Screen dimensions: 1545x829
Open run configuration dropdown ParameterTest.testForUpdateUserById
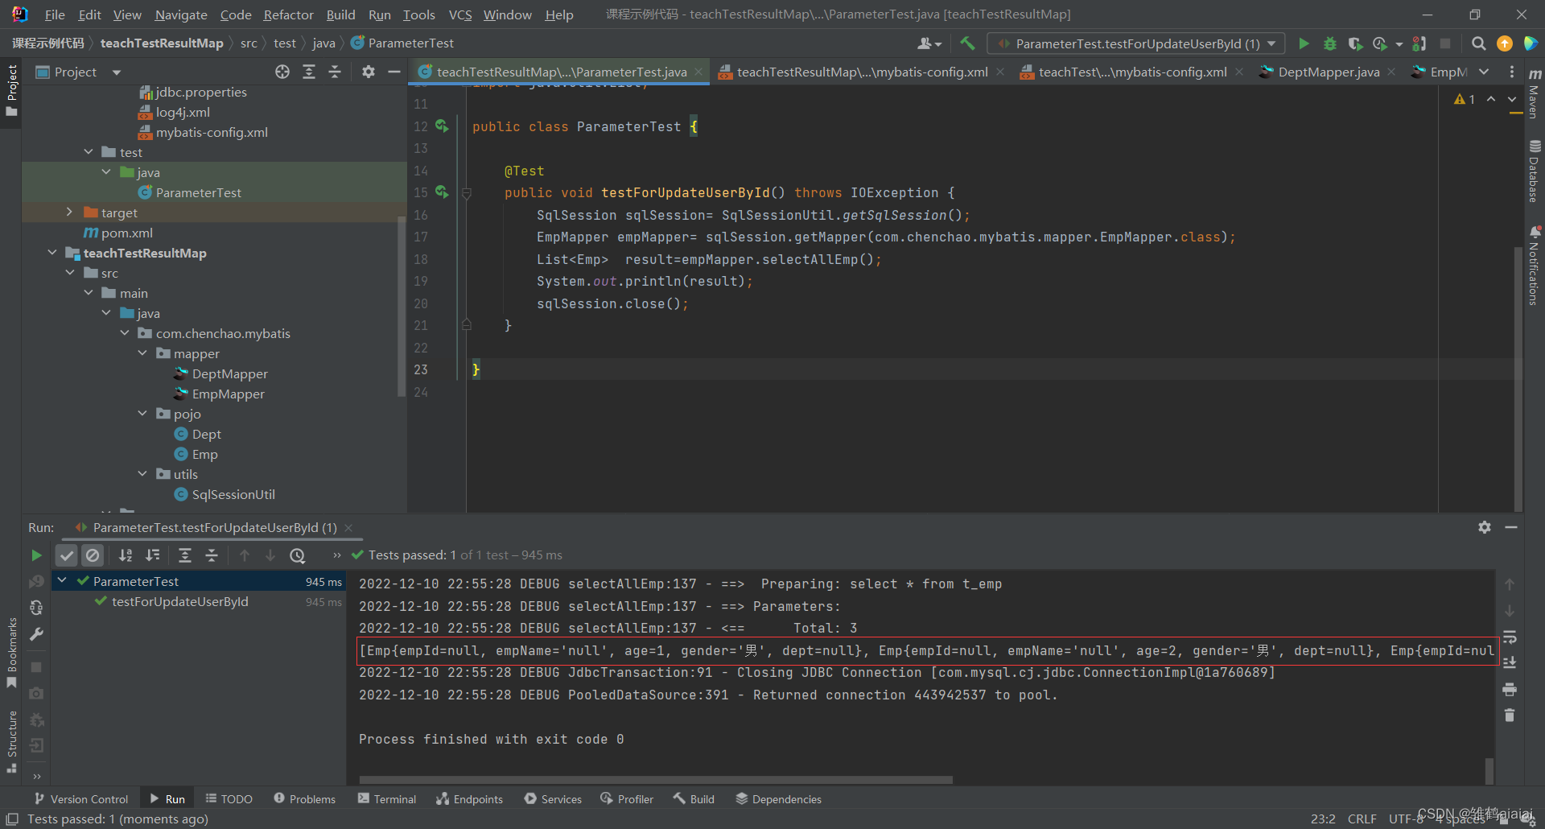(1135, 43)
